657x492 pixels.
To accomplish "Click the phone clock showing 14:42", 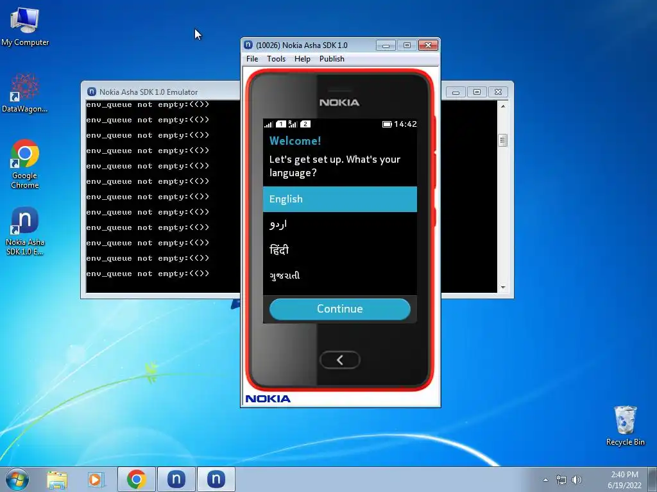I will [x=405, y=124].
